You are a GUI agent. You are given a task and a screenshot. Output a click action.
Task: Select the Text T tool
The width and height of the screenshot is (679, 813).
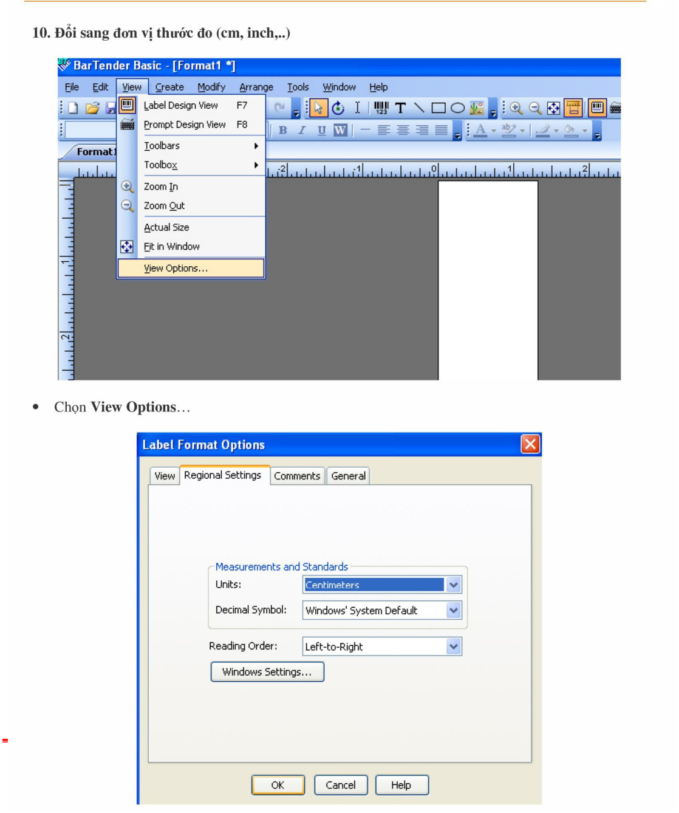point(400,108)
